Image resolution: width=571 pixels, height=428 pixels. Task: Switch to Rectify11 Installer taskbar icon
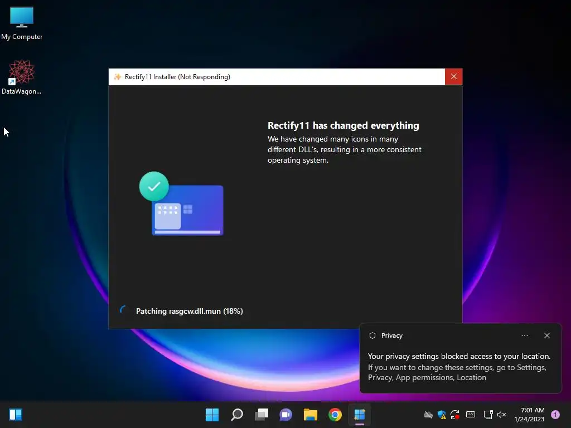pos(360,415)
